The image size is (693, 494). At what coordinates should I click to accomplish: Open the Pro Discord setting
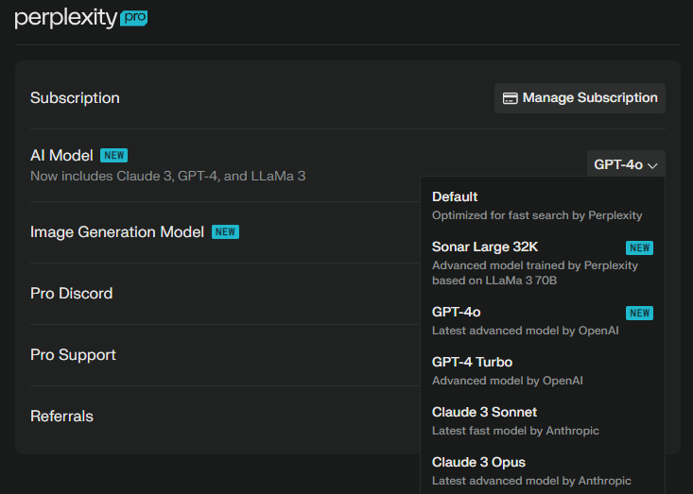click(x=72, y=294)
